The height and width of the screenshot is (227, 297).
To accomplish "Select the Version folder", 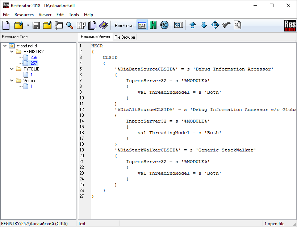I will coord(30,81).
